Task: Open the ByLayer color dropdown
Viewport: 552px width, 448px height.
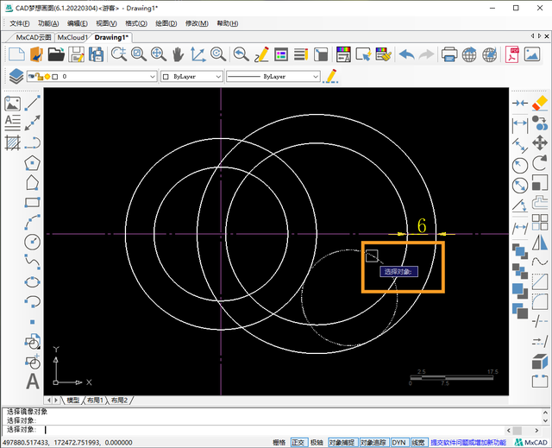Action: coord(217,77)
